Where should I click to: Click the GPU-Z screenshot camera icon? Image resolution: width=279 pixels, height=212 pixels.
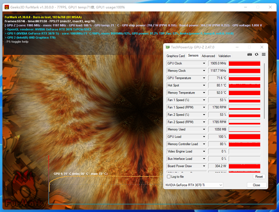(250, 55)
